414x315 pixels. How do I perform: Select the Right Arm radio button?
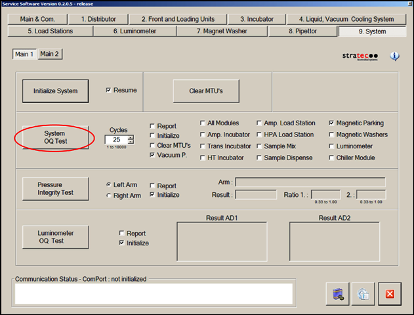coord(109,196)
